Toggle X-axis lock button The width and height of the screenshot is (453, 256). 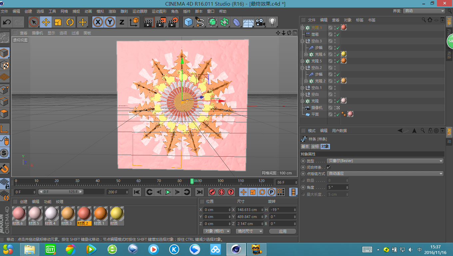point(98,22)
